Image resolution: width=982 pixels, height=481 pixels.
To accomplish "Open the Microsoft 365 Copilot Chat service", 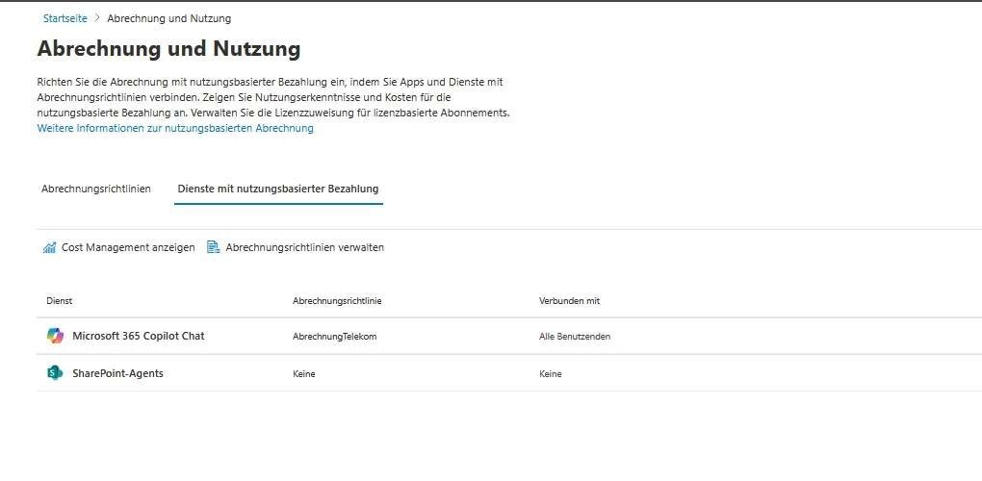I will point(138,336).
